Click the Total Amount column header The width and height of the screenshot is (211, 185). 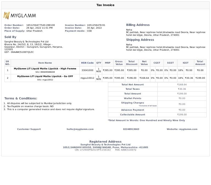(x=200, y=63)
